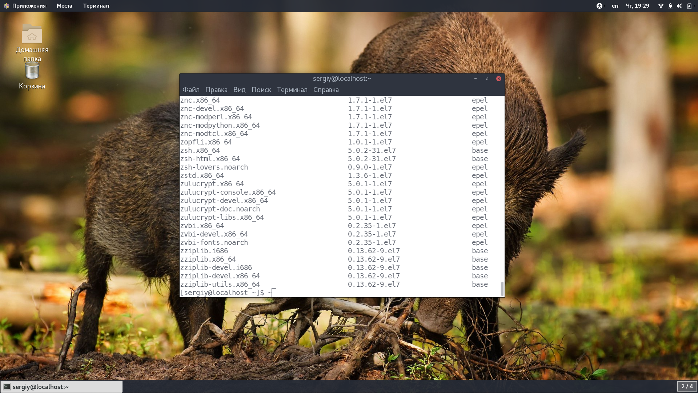Click the zvbi.x86_64 package name
698x393 pixels.
tap(202, 226)
